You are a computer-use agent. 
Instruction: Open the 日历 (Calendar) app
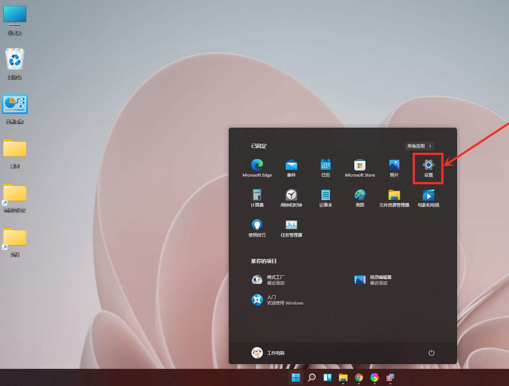tap(325, 168)
